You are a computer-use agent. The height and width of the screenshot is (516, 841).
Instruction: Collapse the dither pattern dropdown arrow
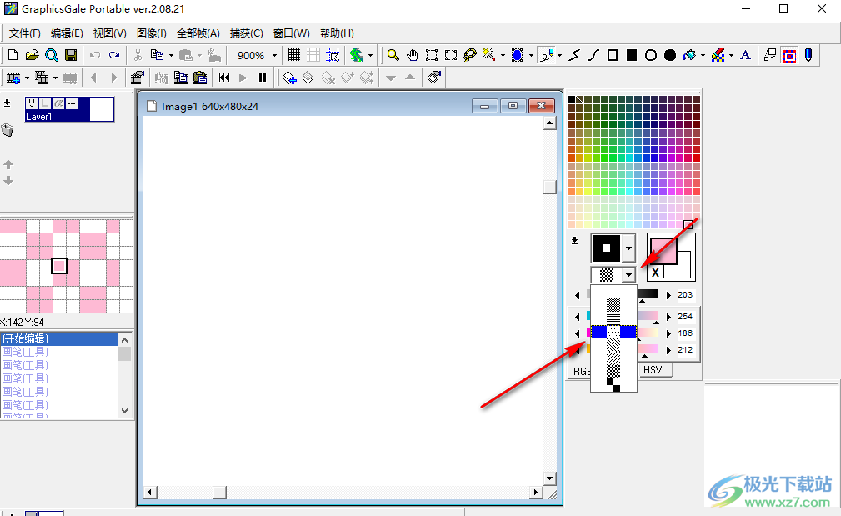[x=628, y=275]
